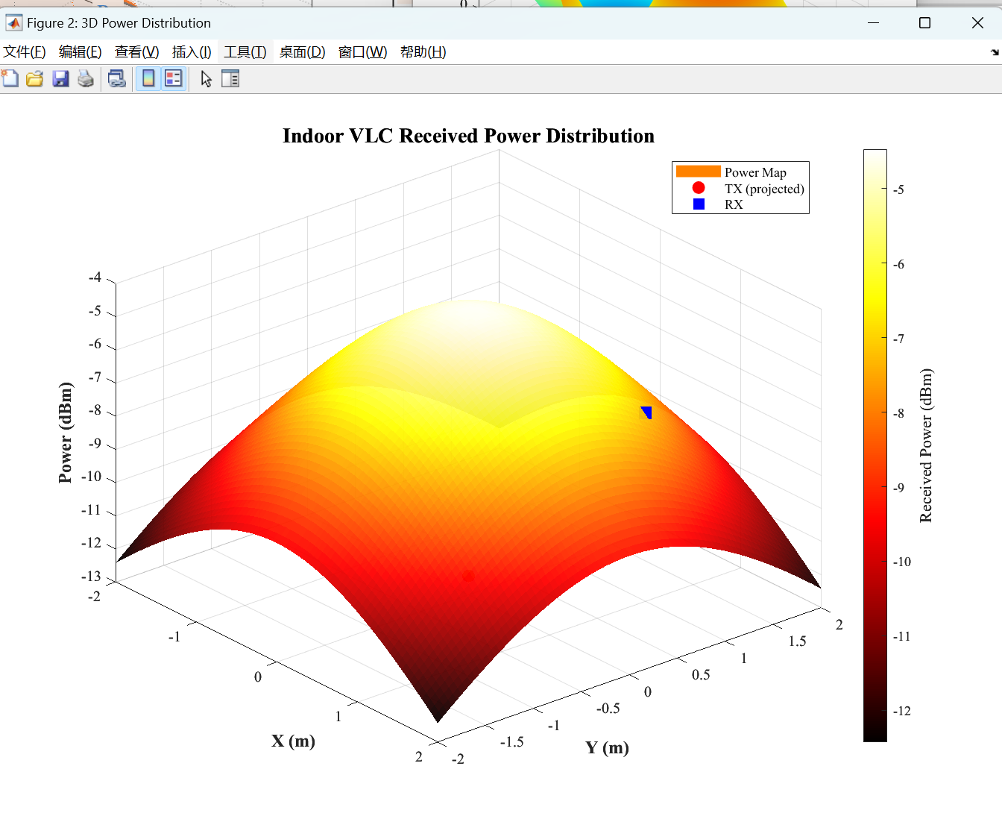Click the blue RX marker on the surface
This screenshot has height=816, width=1002.
pyautogui.click(x=646, y=412)
